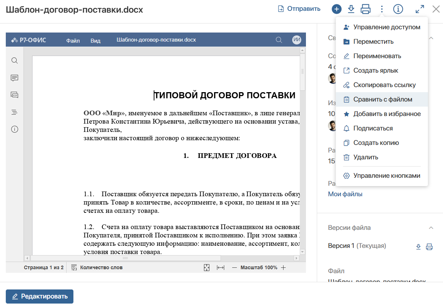Print Версия 1 of the file
This screenshot has width=443, height=305.
tap(429, 247)
